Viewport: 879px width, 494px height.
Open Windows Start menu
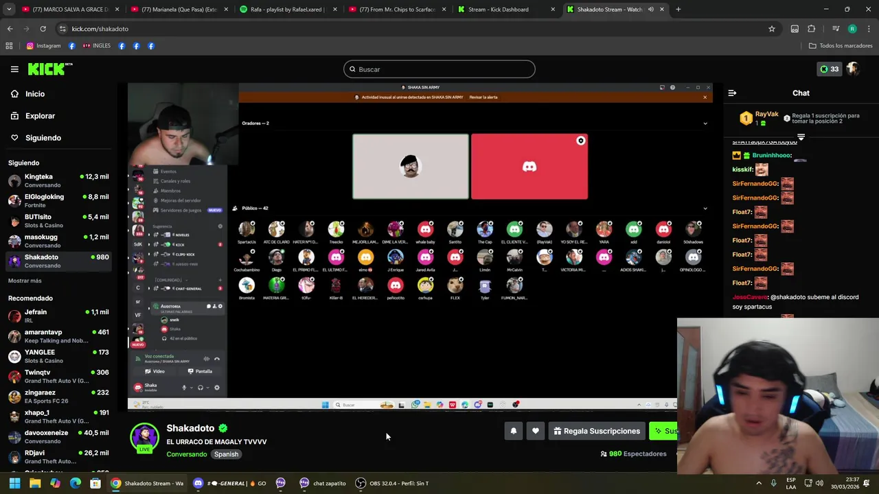click(14, 483)
